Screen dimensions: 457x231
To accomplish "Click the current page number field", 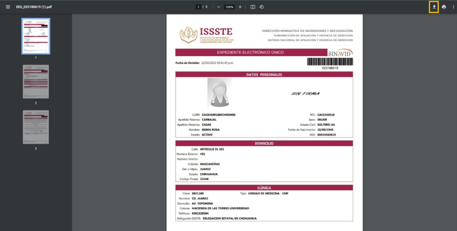I will [x=198, y=7].
